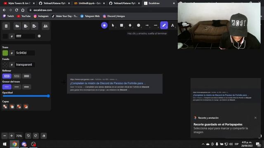Show hidden tray icons chevron

pos(203,144)
